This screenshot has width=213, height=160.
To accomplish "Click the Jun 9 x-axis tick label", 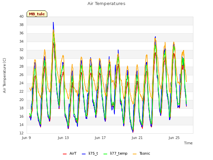I will coord(26,138).
